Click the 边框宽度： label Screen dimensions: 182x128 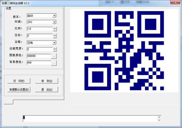coord(16,48)
